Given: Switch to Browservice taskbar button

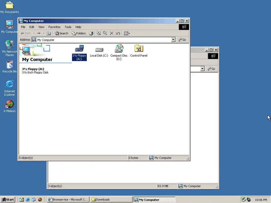Looking at the screenshot, I should click(x=68, y=200).
